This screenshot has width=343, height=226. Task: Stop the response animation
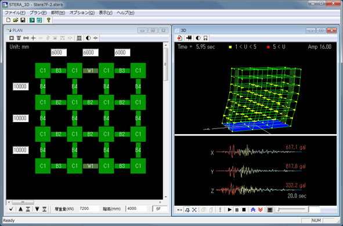click(x=244, y=210)
